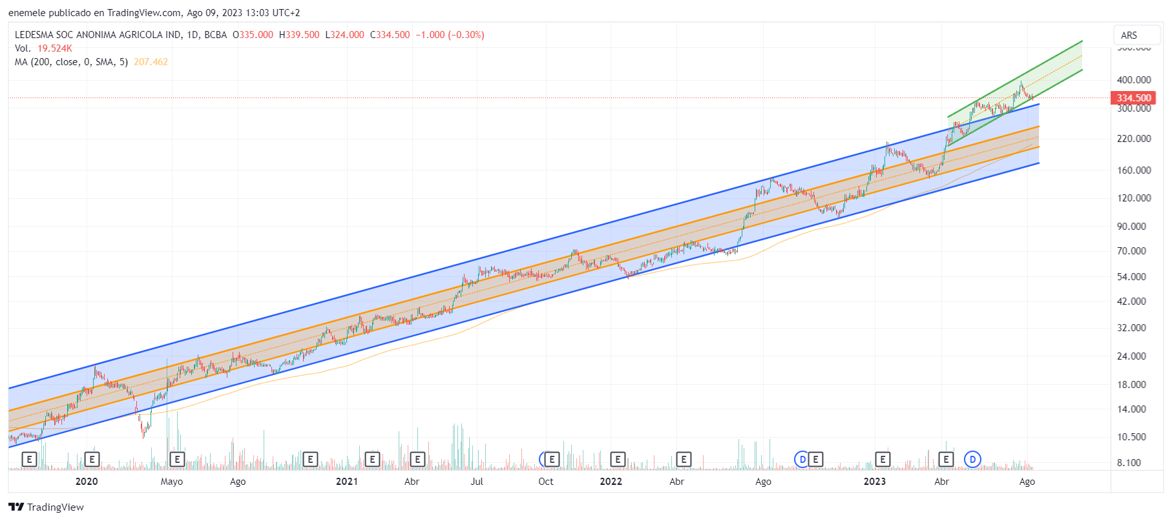Click the earnings marker above Abr 2022

coord(684,459)
